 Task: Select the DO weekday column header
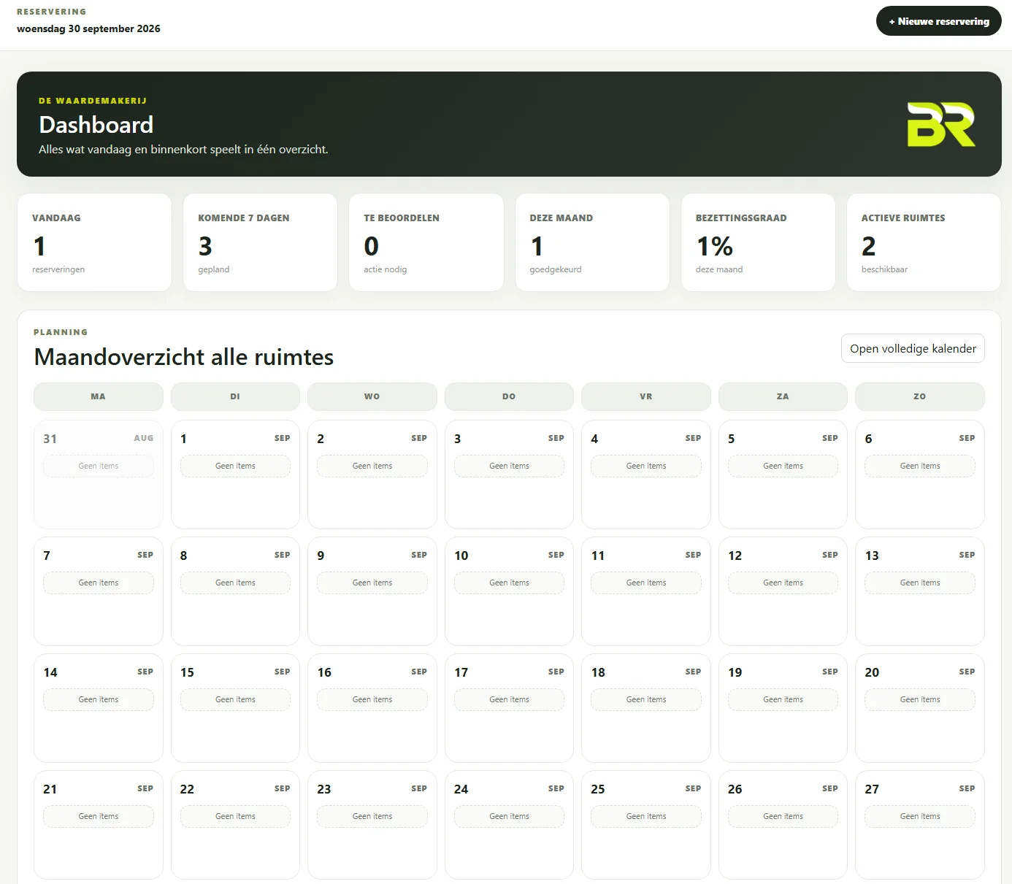[x=509, y=396]
